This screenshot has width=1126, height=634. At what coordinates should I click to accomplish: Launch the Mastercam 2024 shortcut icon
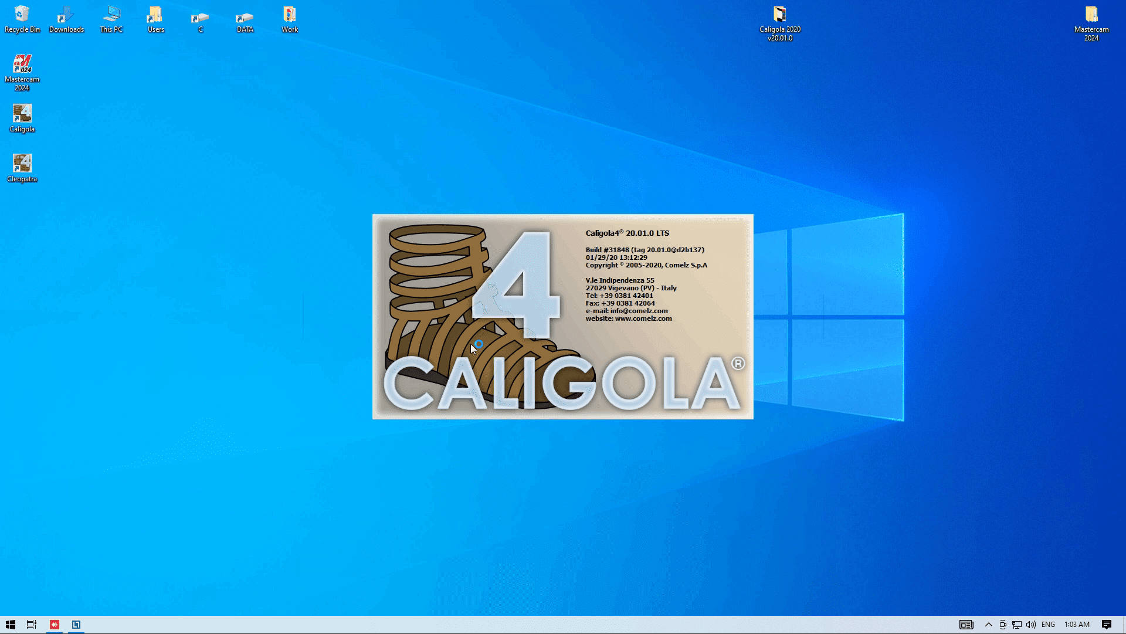[22, 65]
